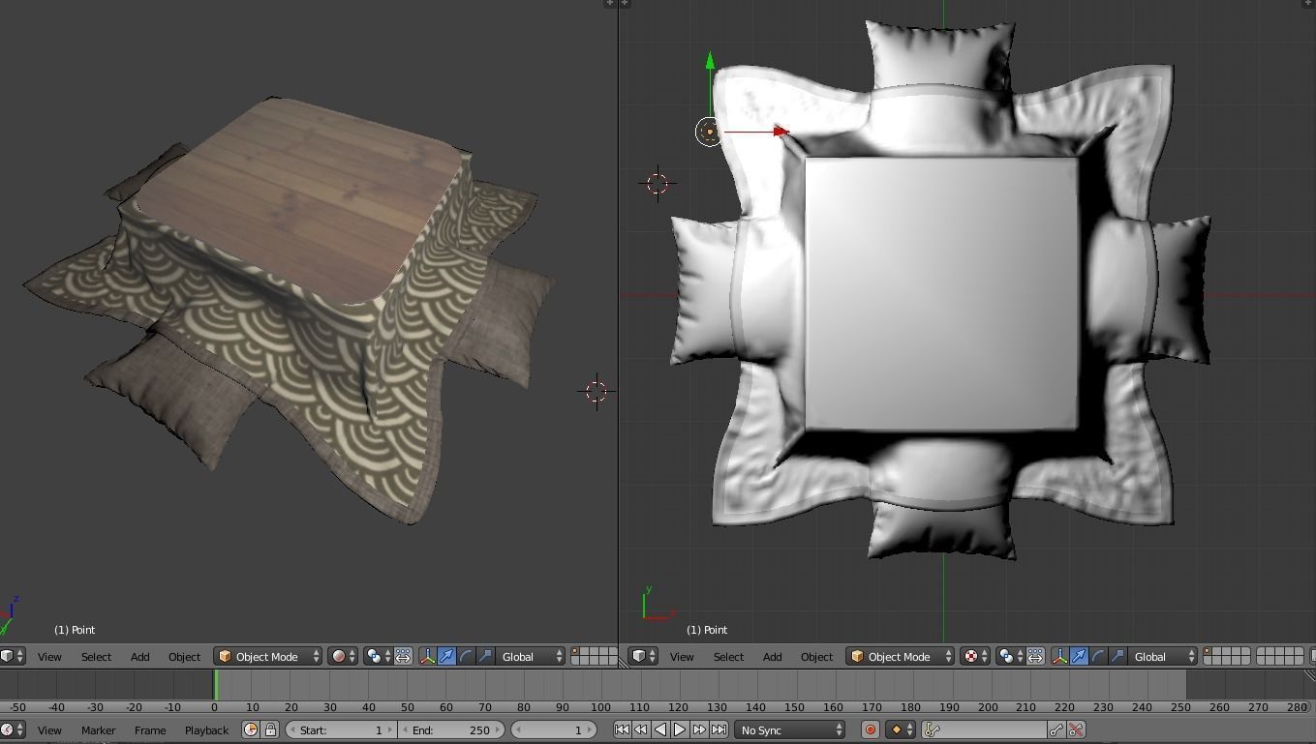
Task: Decrease Start frame with left arrow
Action: (x=291, y=729)
